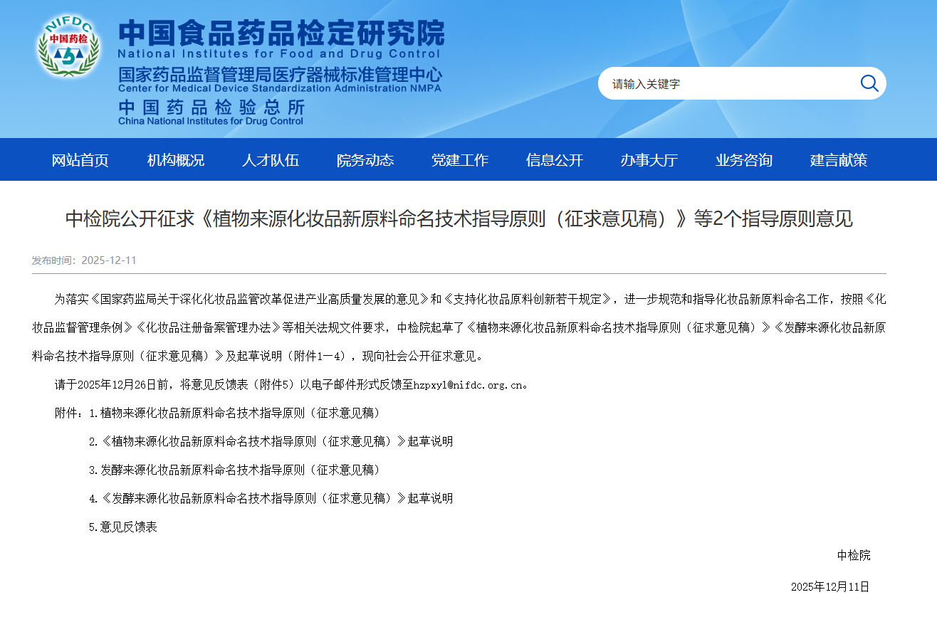Open the 院务动态 section
This screenshot has height=617, width=937.
tap(365, 160)
